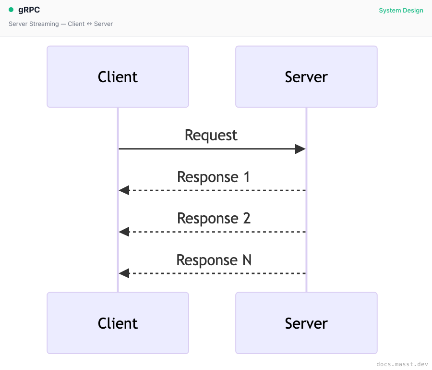This screenshot has width=432, height=370.
Task: Select the Response 1 message label
Action: 214,177
